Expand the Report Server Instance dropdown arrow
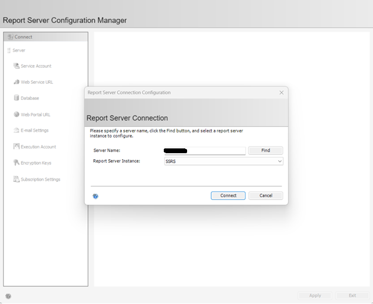373x304 pixels. (x=280, y=161)
